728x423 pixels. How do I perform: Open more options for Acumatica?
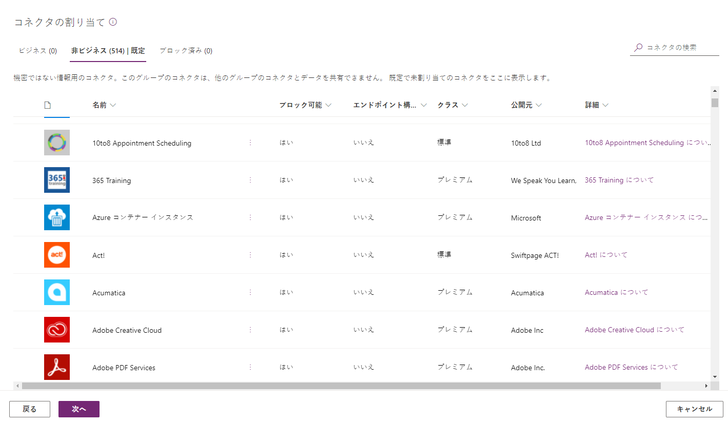point(250,292)
